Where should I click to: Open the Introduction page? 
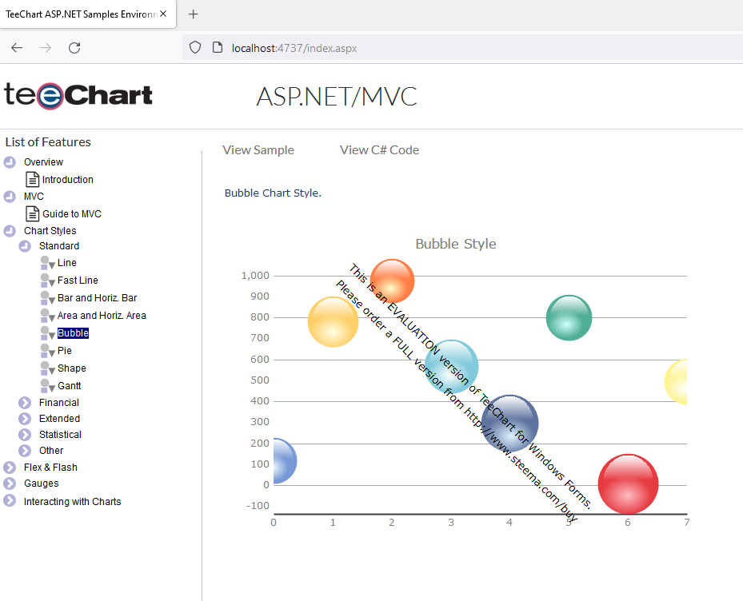point(68,180)
